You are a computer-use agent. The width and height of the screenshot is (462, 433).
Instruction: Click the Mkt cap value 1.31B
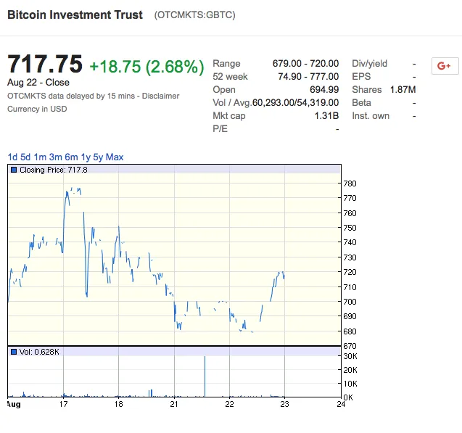pos(326,116)
